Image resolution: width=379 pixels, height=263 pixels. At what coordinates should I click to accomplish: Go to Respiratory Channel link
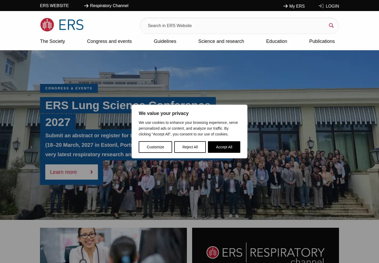[109, 6]
